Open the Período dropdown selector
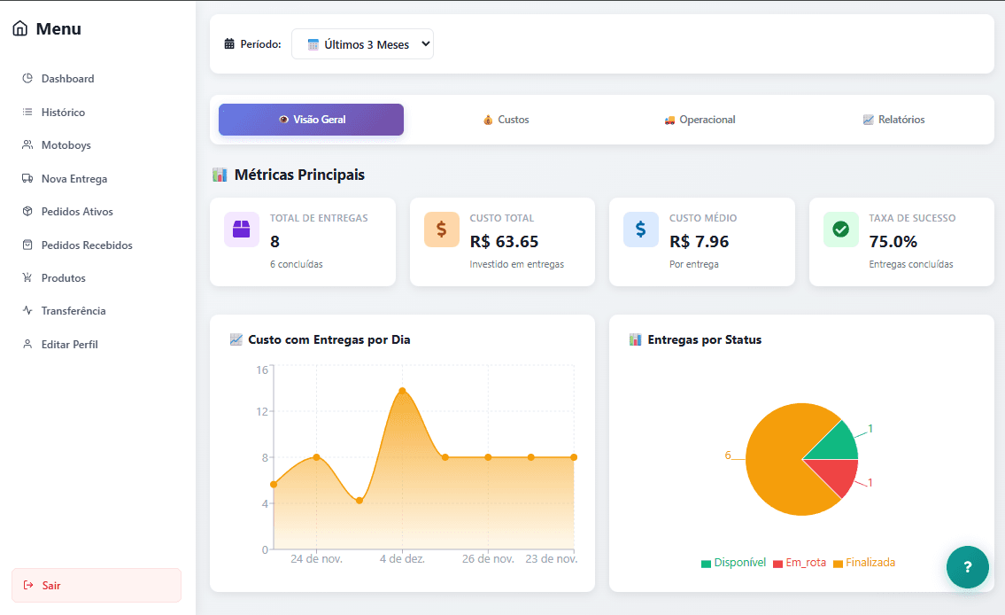Screen dimensions: 1005x615 point(362,44)
